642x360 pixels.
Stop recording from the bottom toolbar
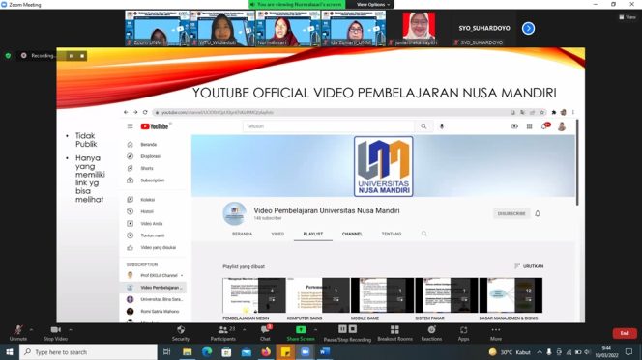[353, 329]
